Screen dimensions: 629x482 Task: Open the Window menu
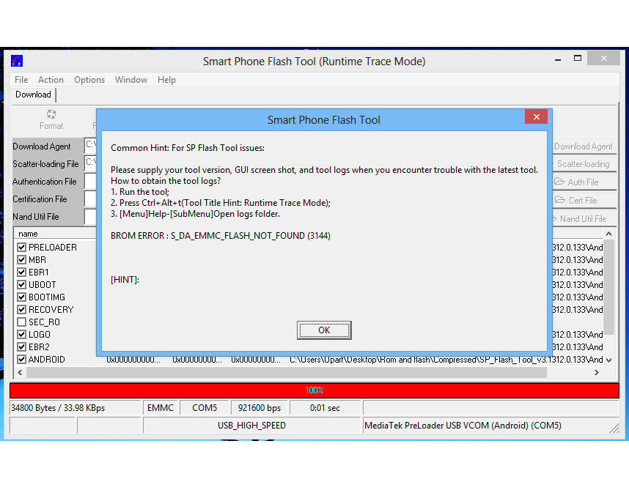coord(131,80)
